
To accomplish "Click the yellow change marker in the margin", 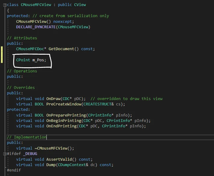I will point(2,55).
